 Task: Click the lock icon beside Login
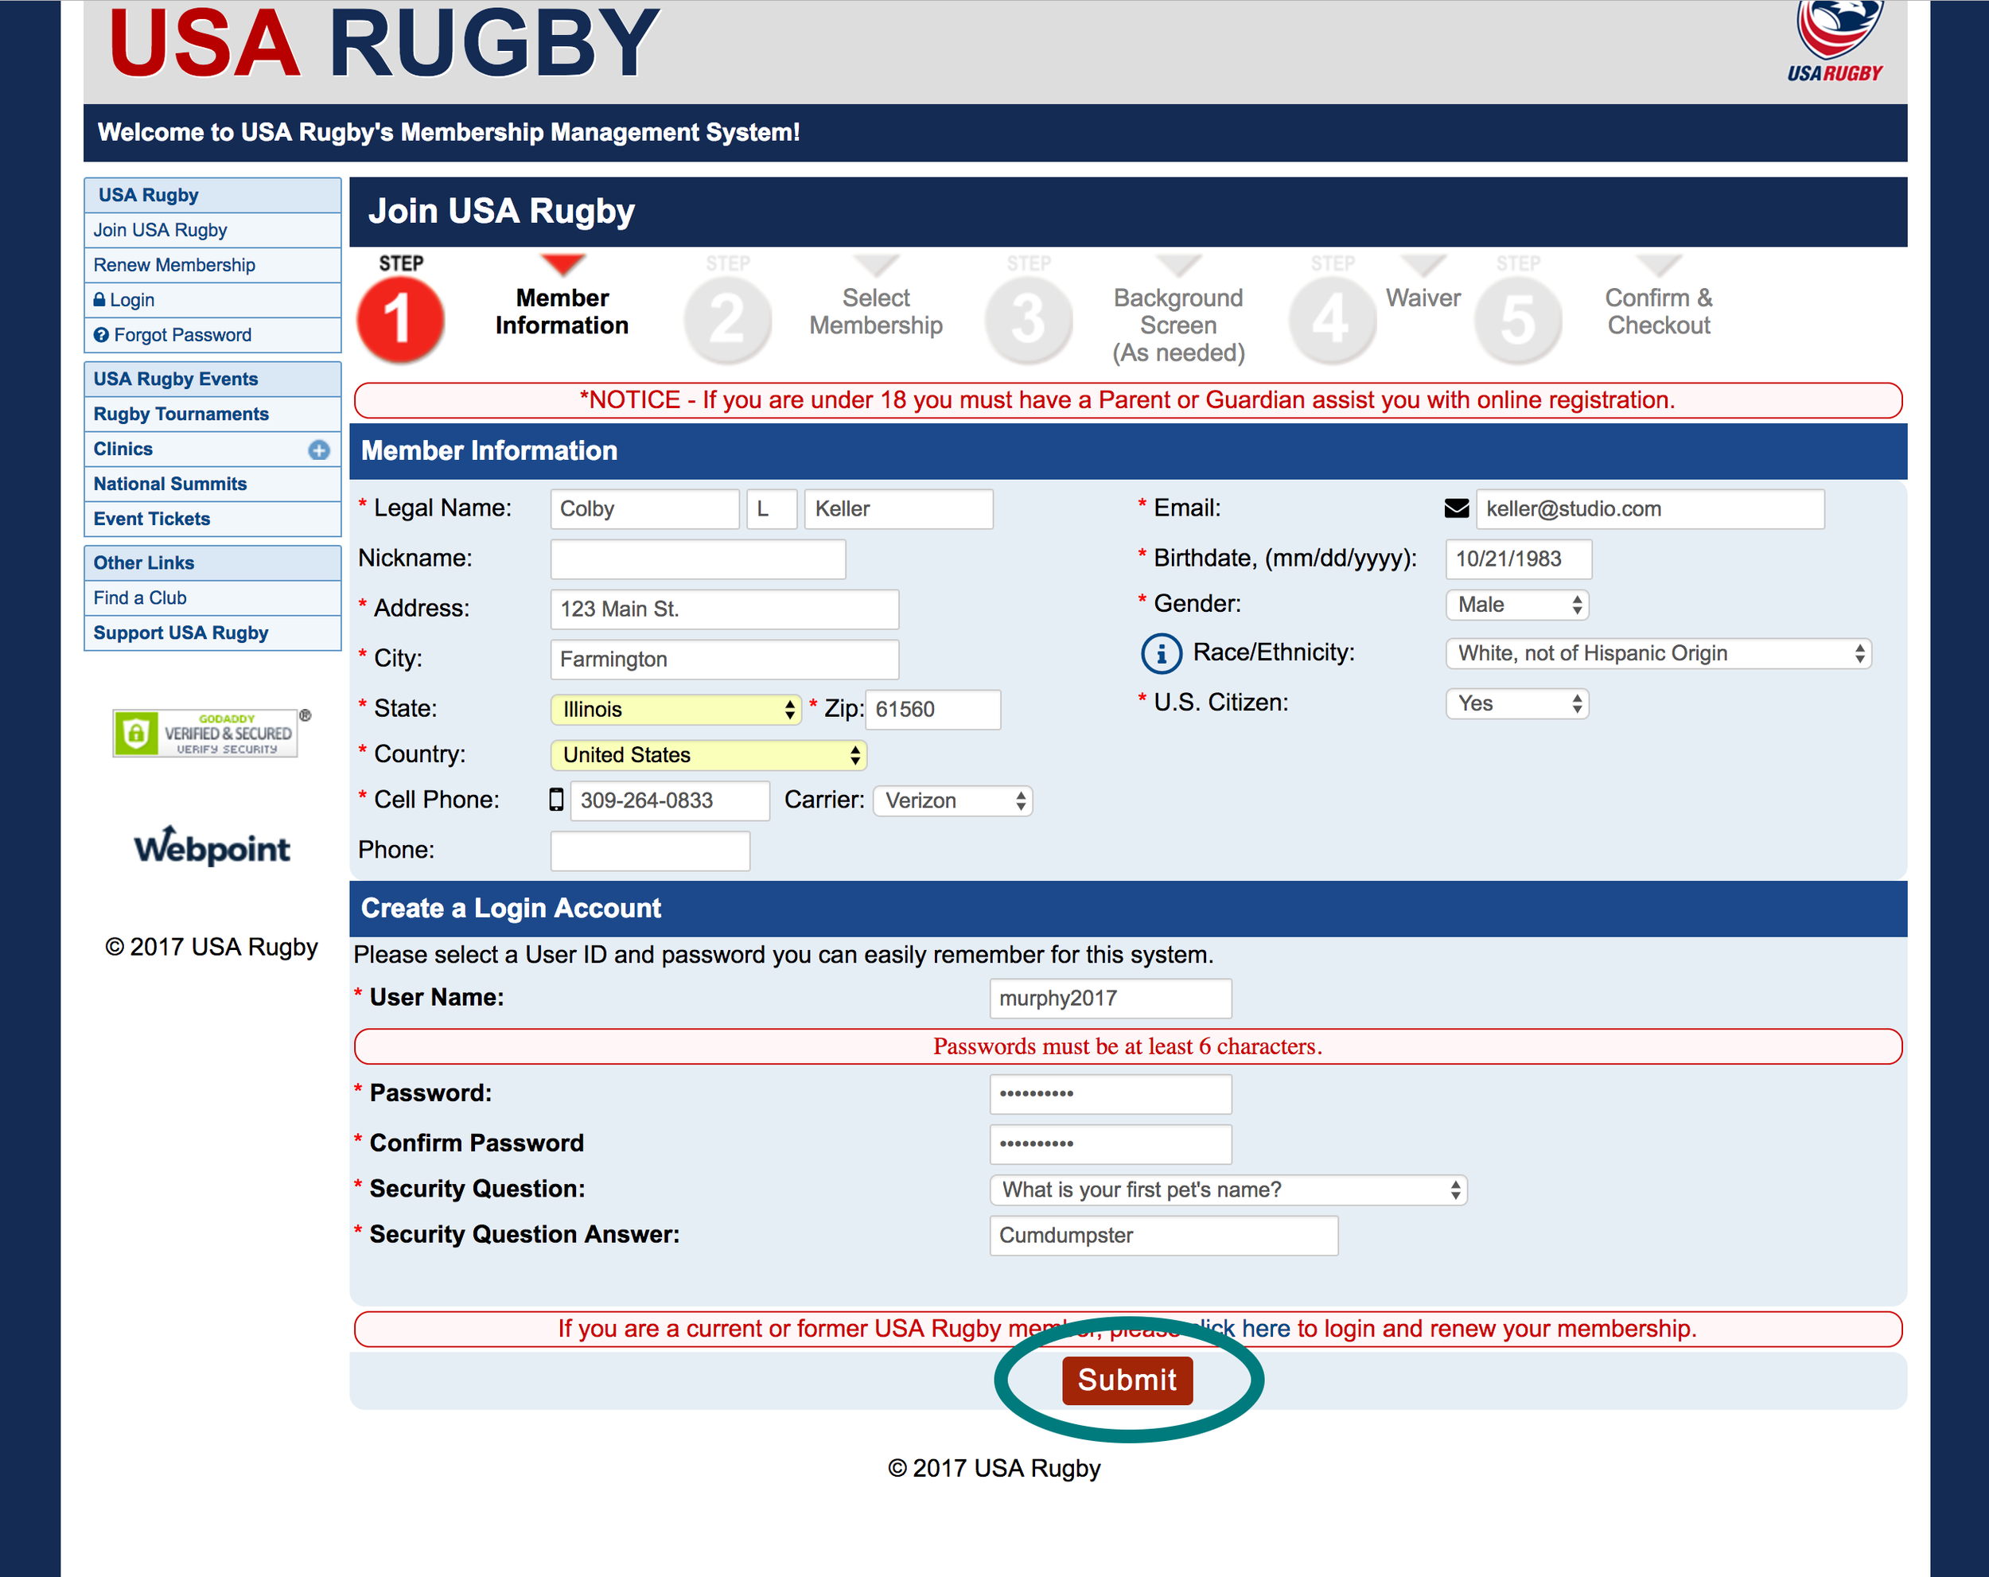click(x=99, y=300)
